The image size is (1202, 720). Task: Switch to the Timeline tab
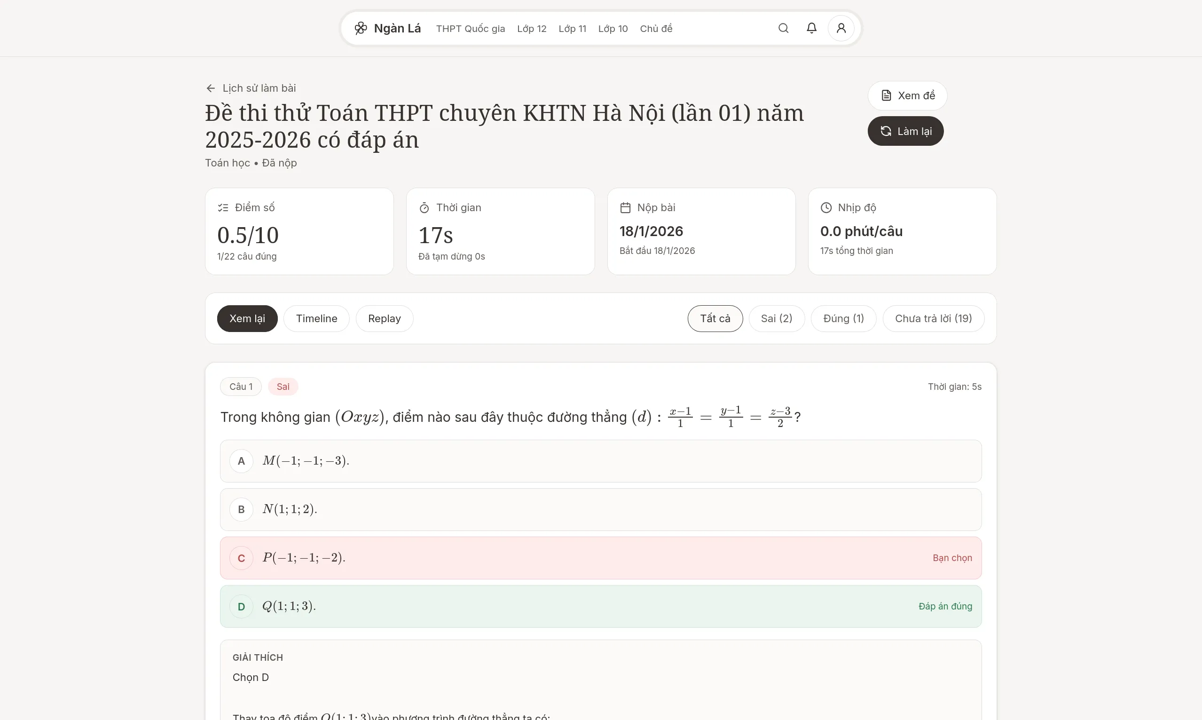[x=316, y=318]
